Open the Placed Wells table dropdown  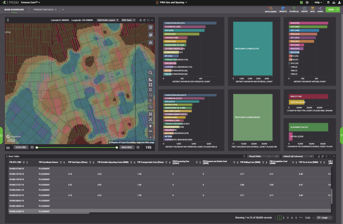click(263, 156)
